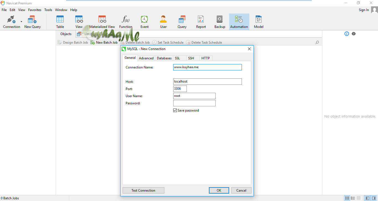The width and height of the screenshot is (378, 201).
Task: Expand the Connection dropdown arrow
Action: click(21, 22)
